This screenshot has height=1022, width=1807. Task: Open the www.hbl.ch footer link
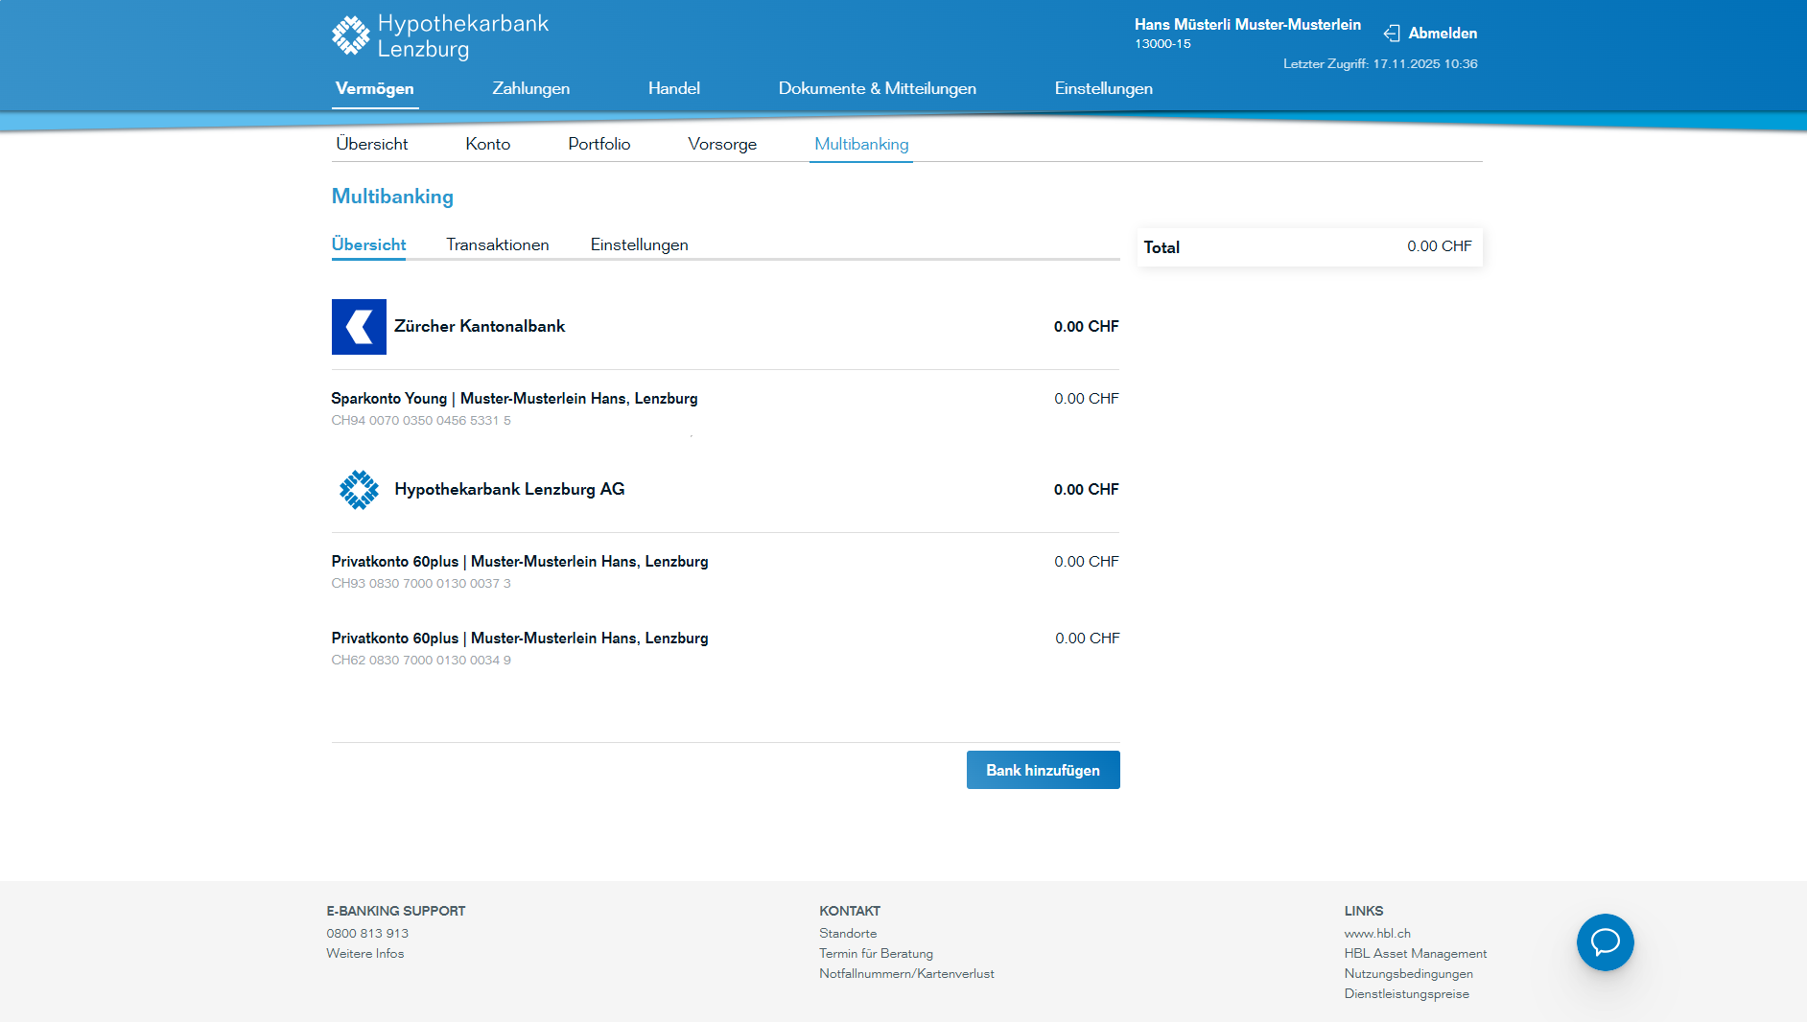(x=1376, y=933)
